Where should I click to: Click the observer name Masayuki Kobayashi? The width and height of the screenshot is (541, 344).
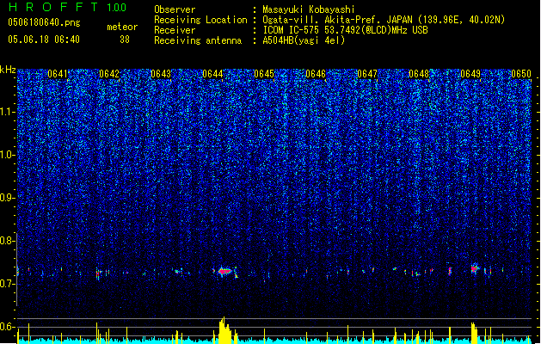[309, 9]
